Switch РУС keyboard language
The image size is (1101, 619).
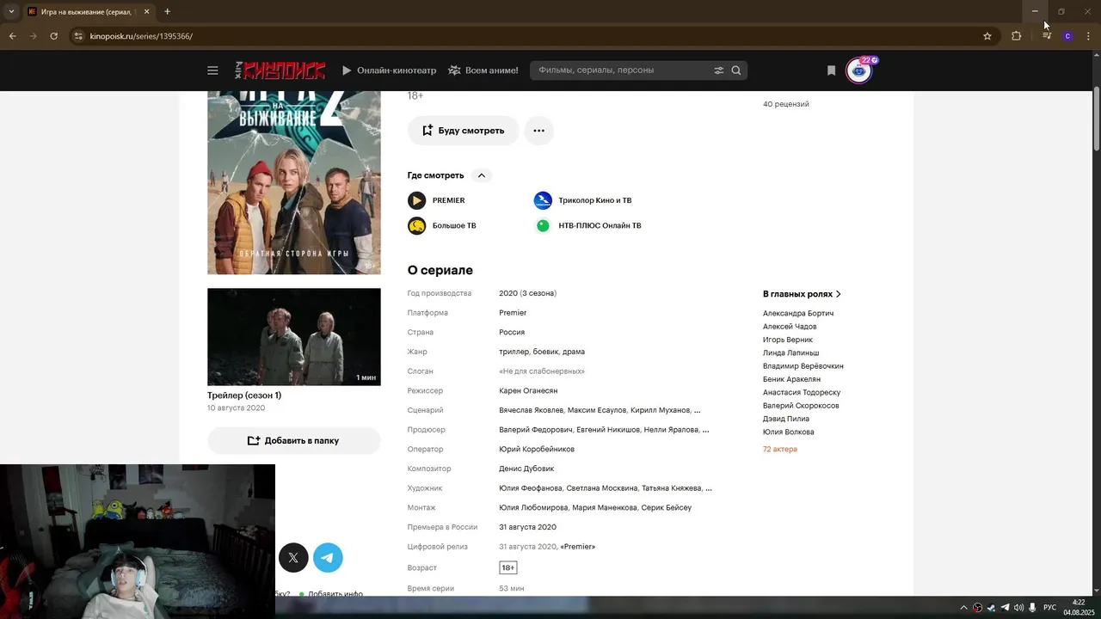(1049, 608)
